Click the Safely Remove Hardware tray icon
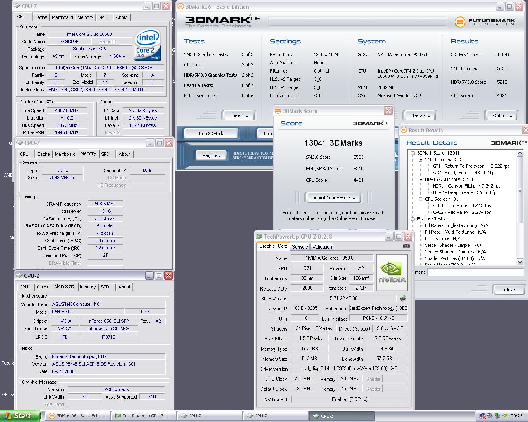Image resolution: width=528 pixels, height=422 pixels. point(497,416)
